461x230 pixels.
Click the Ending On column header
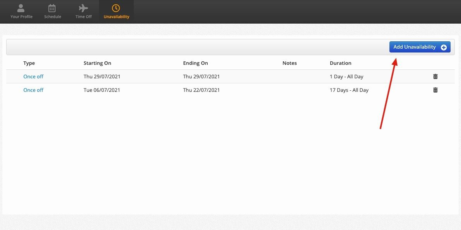[196, 63]
